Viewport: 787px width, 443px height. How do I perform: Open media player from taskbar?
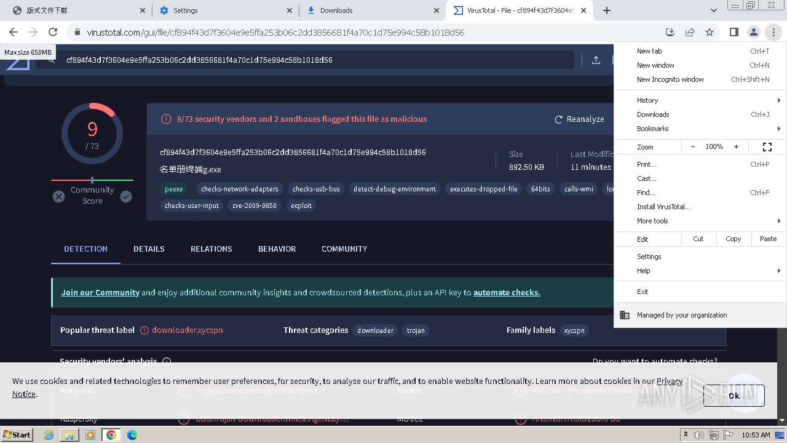pos(90,435)
